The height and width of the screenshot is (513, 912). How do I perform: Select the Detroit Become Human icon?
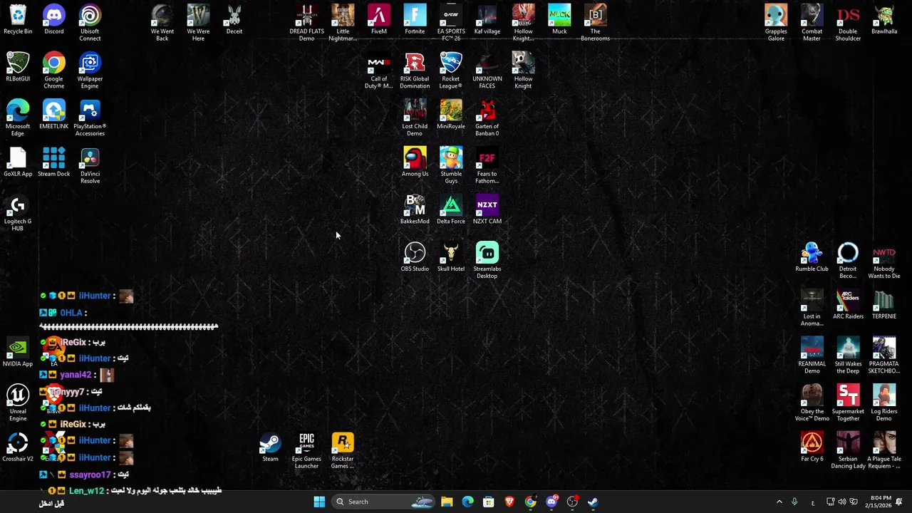848,261
